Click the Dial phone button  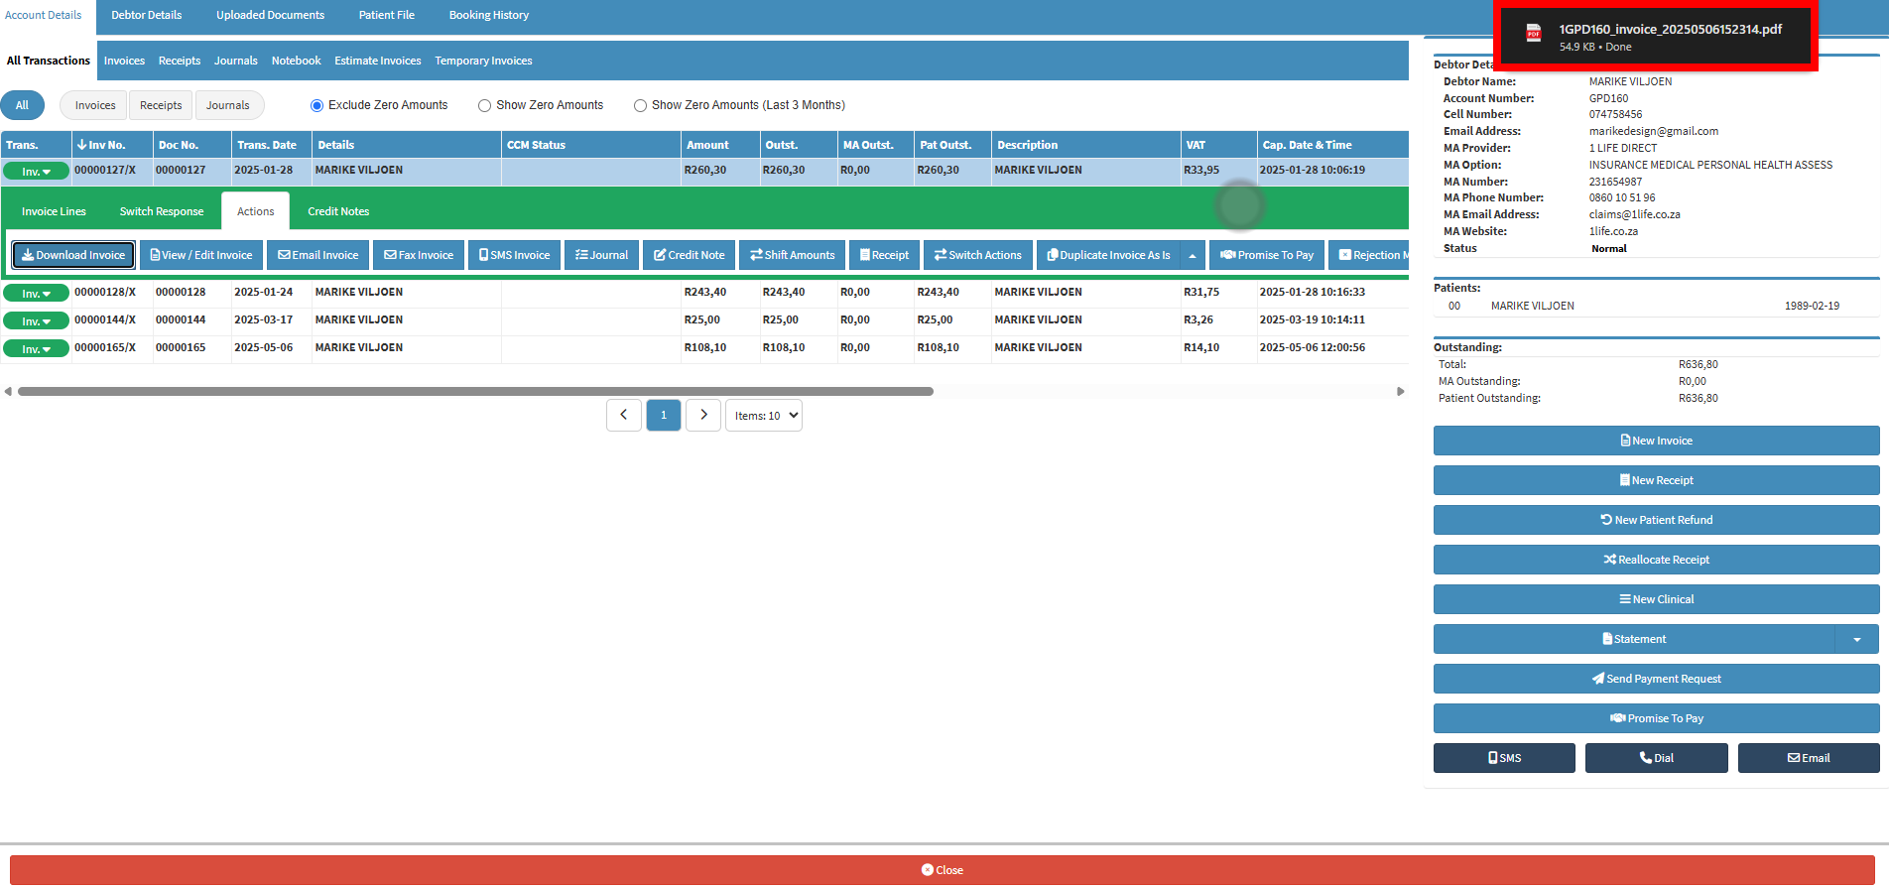[x=1656, y=758]
